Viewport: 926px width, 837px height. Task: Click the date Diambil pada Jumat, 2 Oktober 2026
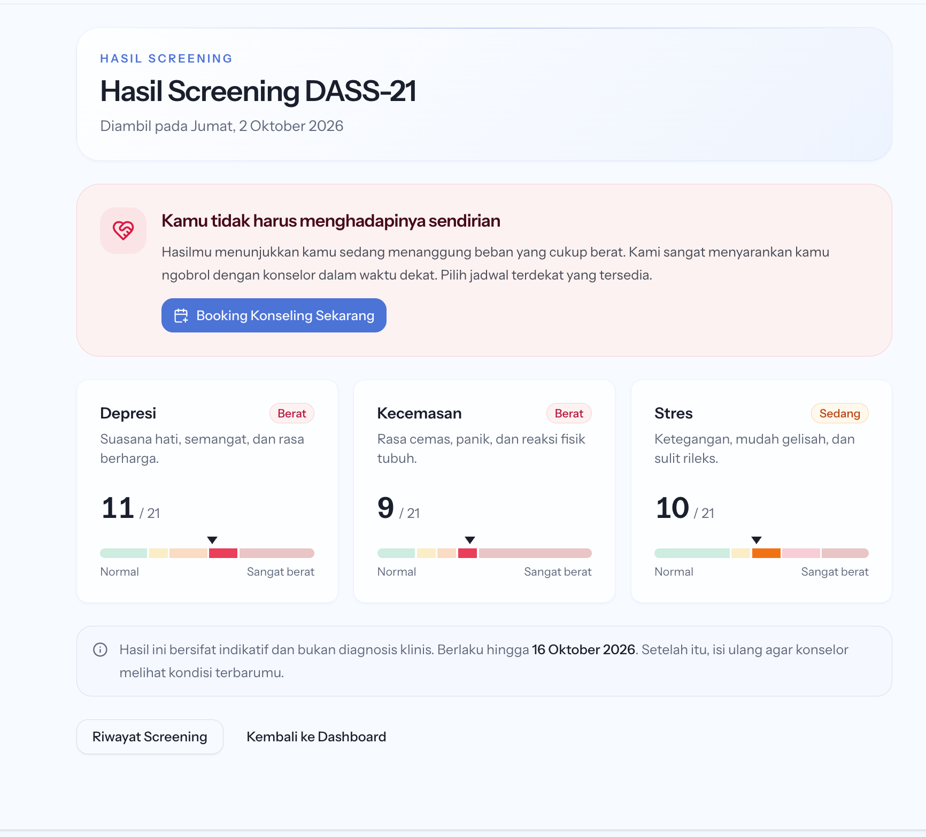222,126
